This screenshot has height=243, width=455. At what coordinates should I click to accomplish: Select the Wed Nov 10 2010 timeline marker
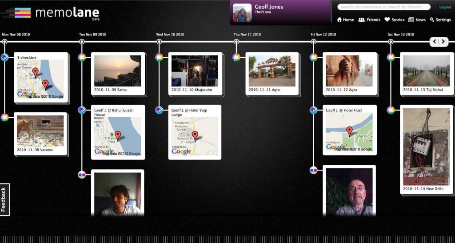click(159, 42)
